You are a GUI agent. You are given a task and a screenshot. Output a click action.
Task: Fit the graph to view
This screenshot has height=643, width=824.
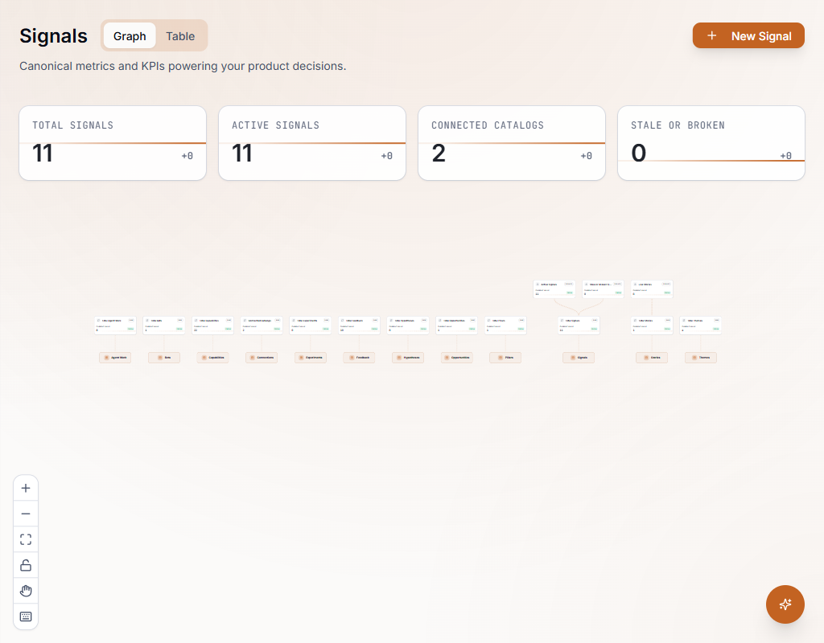[x=25, y=539]
